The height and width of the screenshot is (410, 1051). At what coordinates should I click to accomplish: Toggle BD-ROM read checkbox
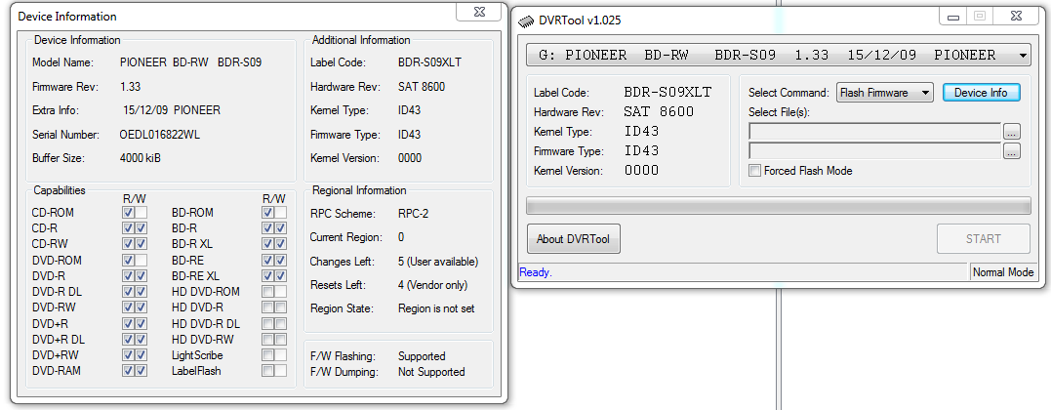point(268,212)
